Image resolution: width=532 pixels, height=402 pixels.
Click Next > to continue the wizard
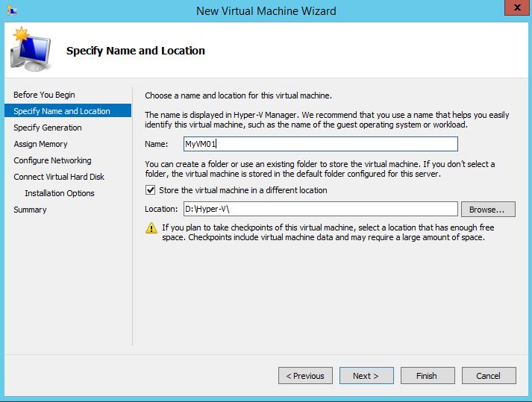point(366,376)
